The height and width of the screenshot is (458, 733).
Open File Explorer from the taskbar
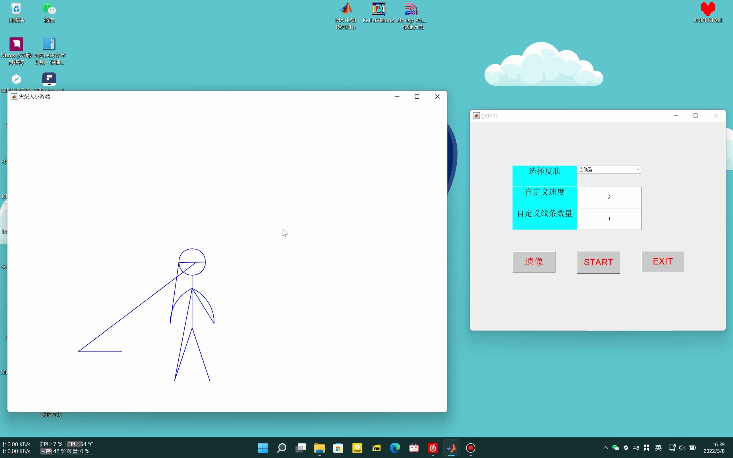pyautogui.click(x=319, y=448)
